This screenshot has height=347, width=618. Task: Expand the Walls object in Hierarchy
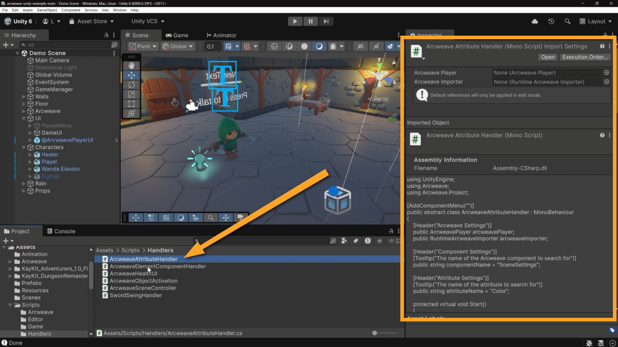(23, 97)
